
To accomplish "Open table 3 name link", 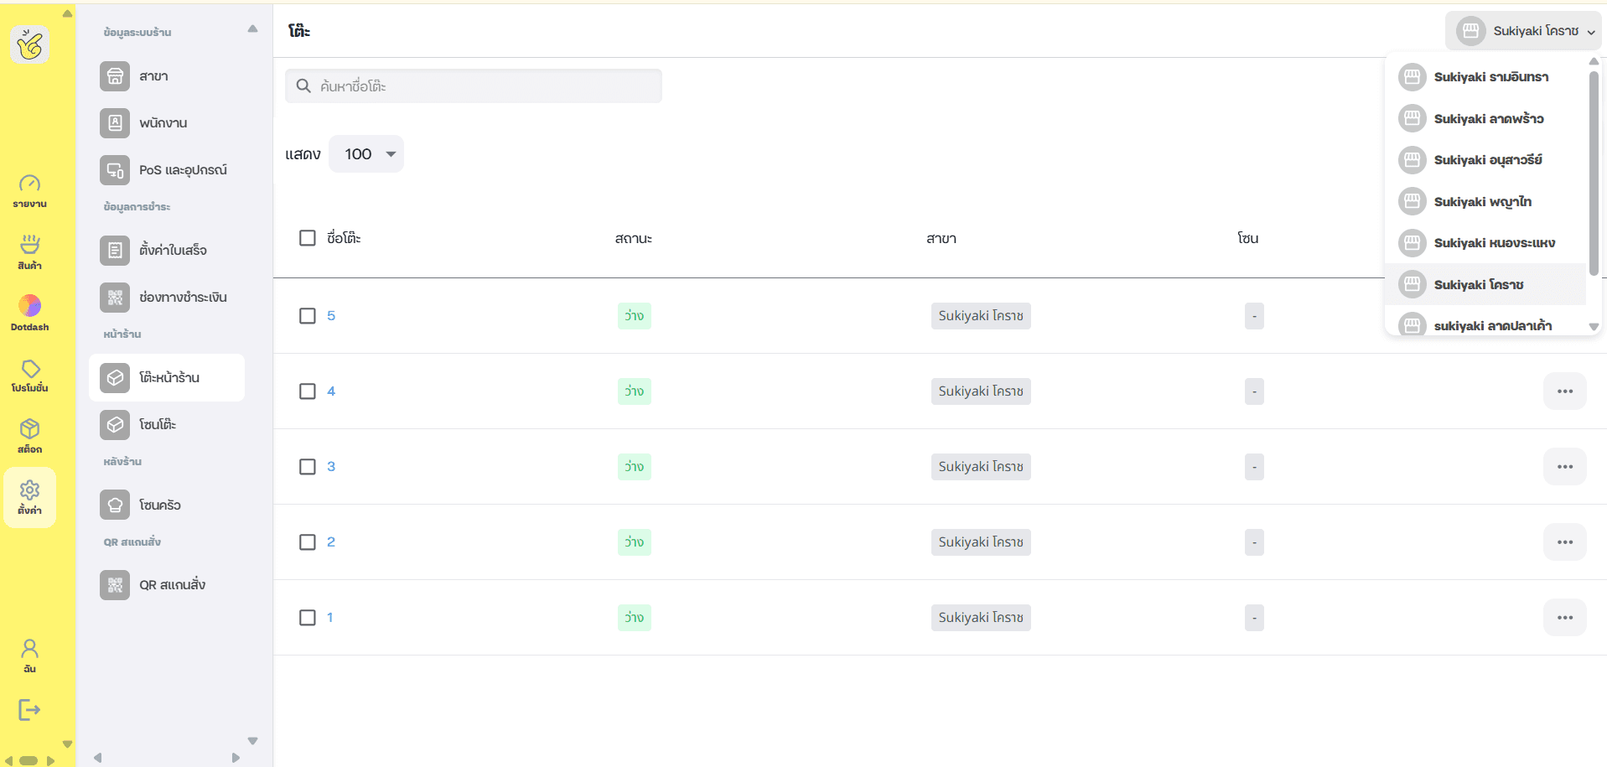I will (331, 467).
